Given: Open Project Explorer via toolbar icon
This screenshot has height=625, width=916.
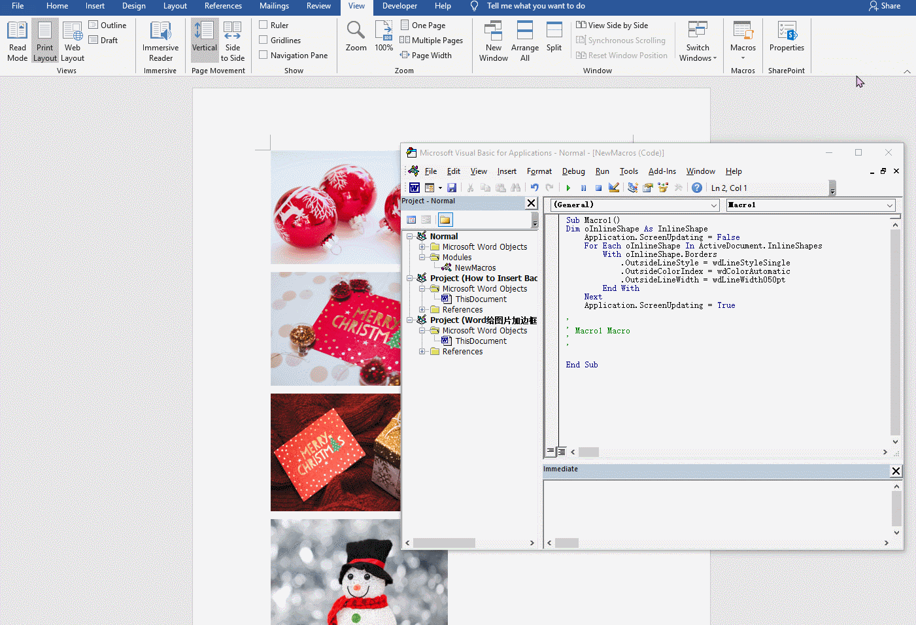Looking at the screenshot, I should [632, 188].
